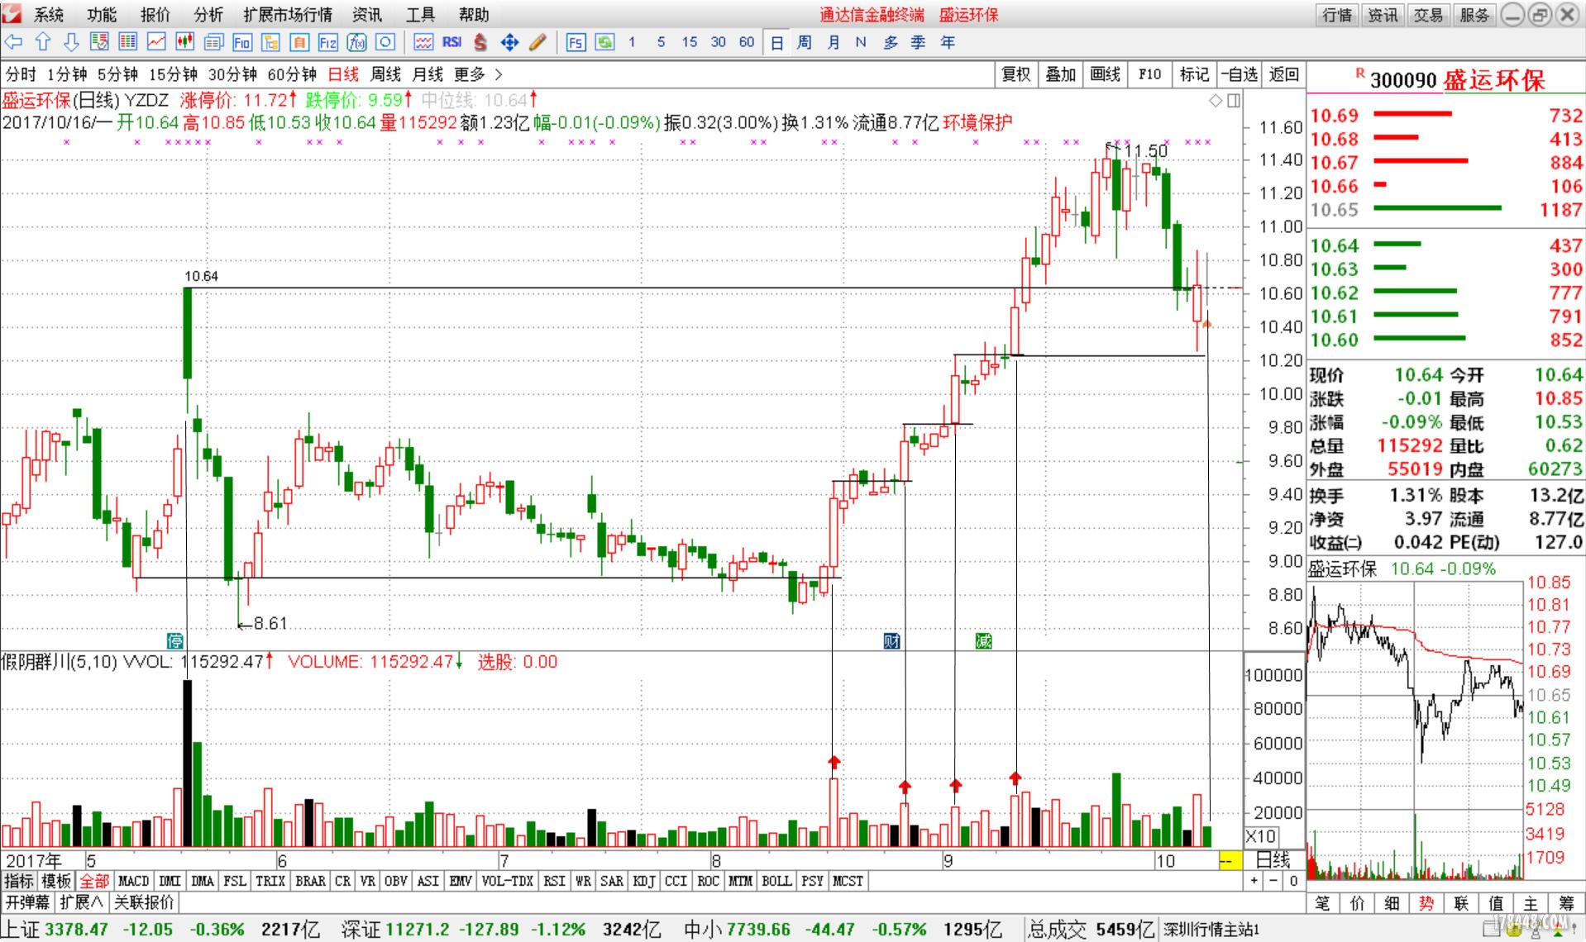Open the line chart toolbar icon
Screen dimensions: 1586x942
click(156, 42)
